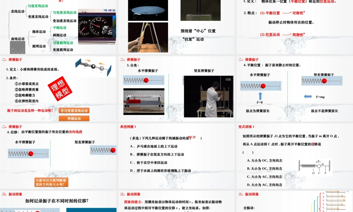The height and width of the screenshot is (212, 353).
Task: Click the 抛体运动 tree node
Action: pyautogui.click(x=39, y=31)
